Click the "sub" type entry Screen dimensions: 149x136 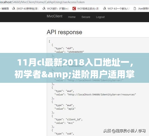[64, 134]
